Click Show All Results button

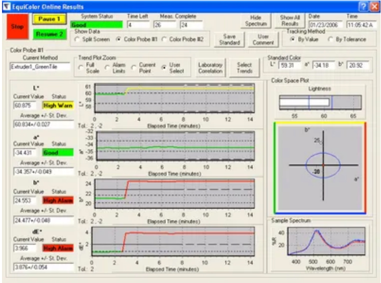pos(289,21)
